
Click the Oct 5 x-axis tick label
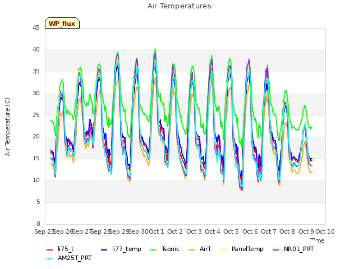coord(231,231)
